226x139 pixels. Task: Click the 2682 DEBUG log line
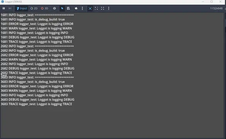click(x=37, y=68)
